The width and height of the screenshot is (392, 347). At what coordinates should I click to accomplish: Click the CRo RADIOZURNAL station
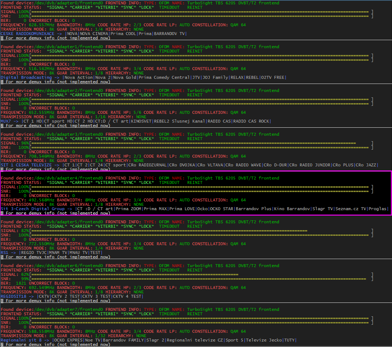[147, 165]
